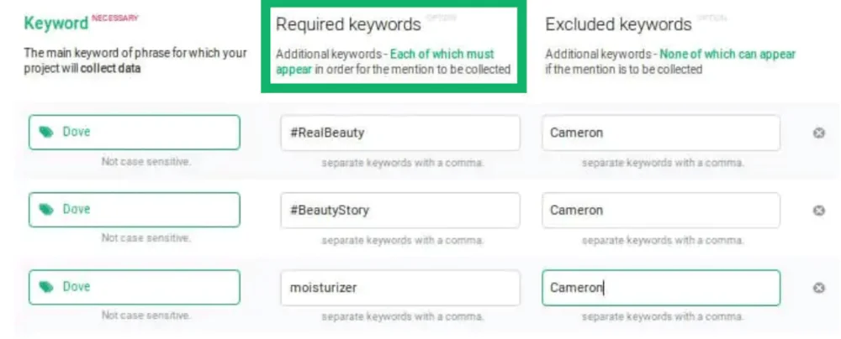
Task: Click the Cameron excluded field in the #BeautyStory row
Action: click(x=660, y=211)
